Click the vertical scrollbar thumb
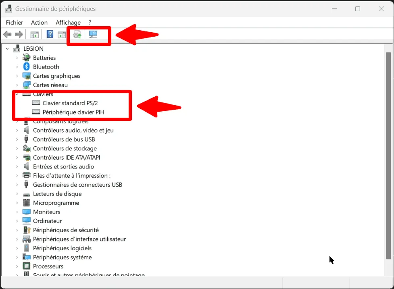394x289 pixels. tap(388, 156)
